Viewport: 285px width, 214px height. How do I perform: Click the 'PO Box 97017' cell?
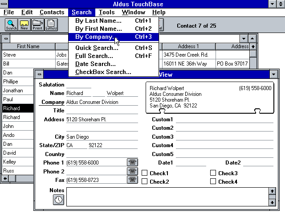click(232, 64)
